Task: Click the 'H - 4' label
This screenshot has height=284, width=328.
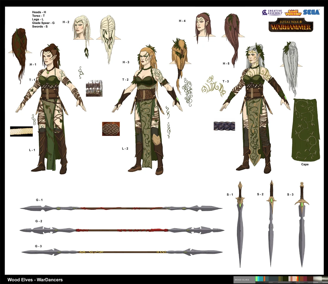Action: [182, 21]
